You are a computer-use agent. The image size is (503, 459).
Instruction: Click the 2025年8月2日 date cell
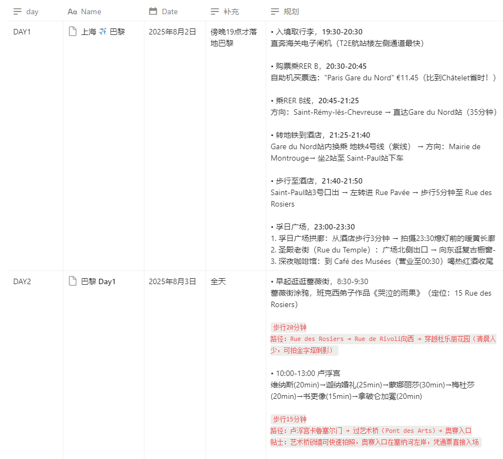[x=172, y=32]
